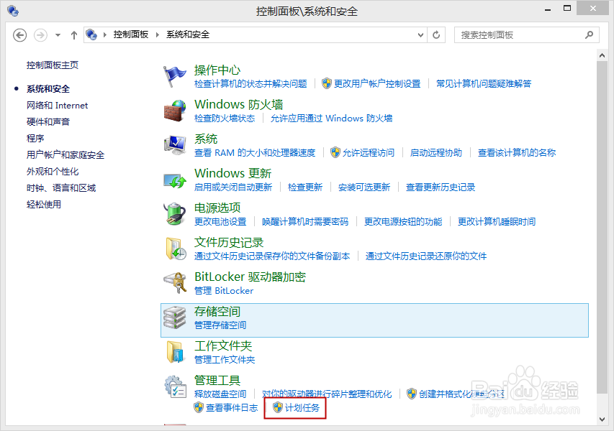
Task: Click the Control Panel icon in address bar
Action: [91, 34]
